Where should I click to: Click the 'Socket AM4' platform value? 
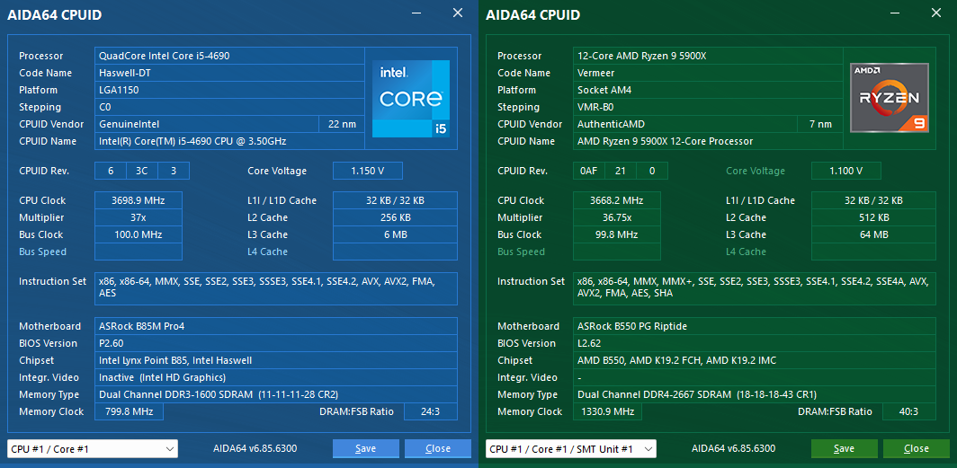[x=708, y=90]
